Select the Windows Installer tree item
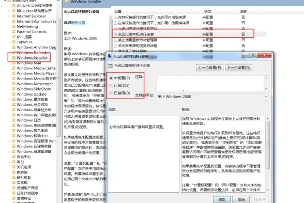The image size is (304, 203). 32,58
